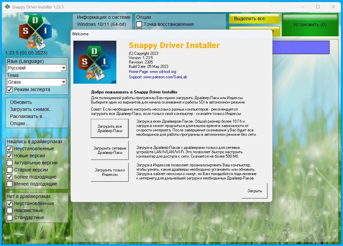Minimize the Snappy Driver Installer window

click(303, 7)
